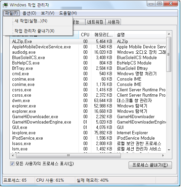
Task: Select the explorer.exe row using 16,668 KB
Action: tap(88, 111)
